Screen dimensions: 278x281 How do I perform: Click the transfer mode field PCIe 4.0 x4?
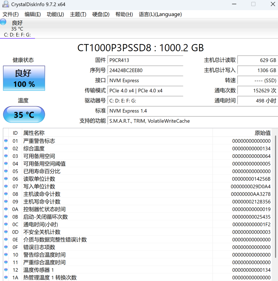pos(145,90)
